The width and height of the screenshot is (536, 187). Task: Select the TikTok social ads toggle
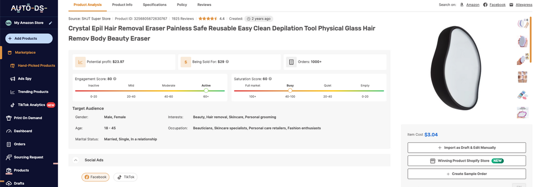(x=125, y=177)
